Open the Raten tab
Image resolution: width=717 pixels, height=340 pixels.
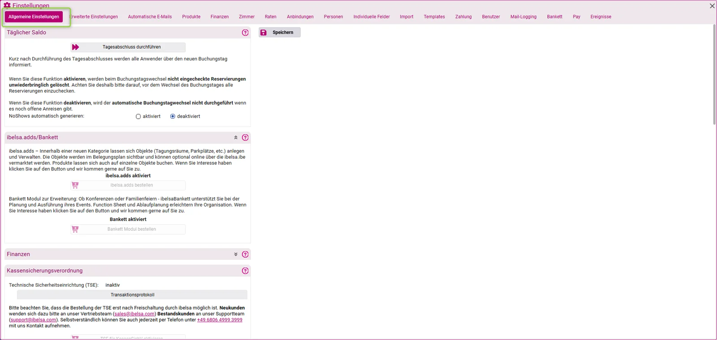pyautogui.click(x=271, y=17)
